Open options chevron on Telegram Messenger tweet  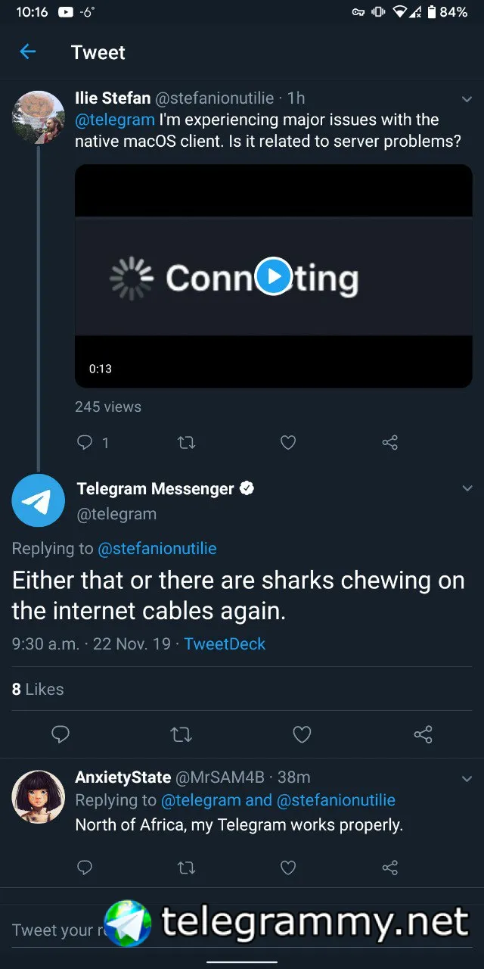pos(467,489)
